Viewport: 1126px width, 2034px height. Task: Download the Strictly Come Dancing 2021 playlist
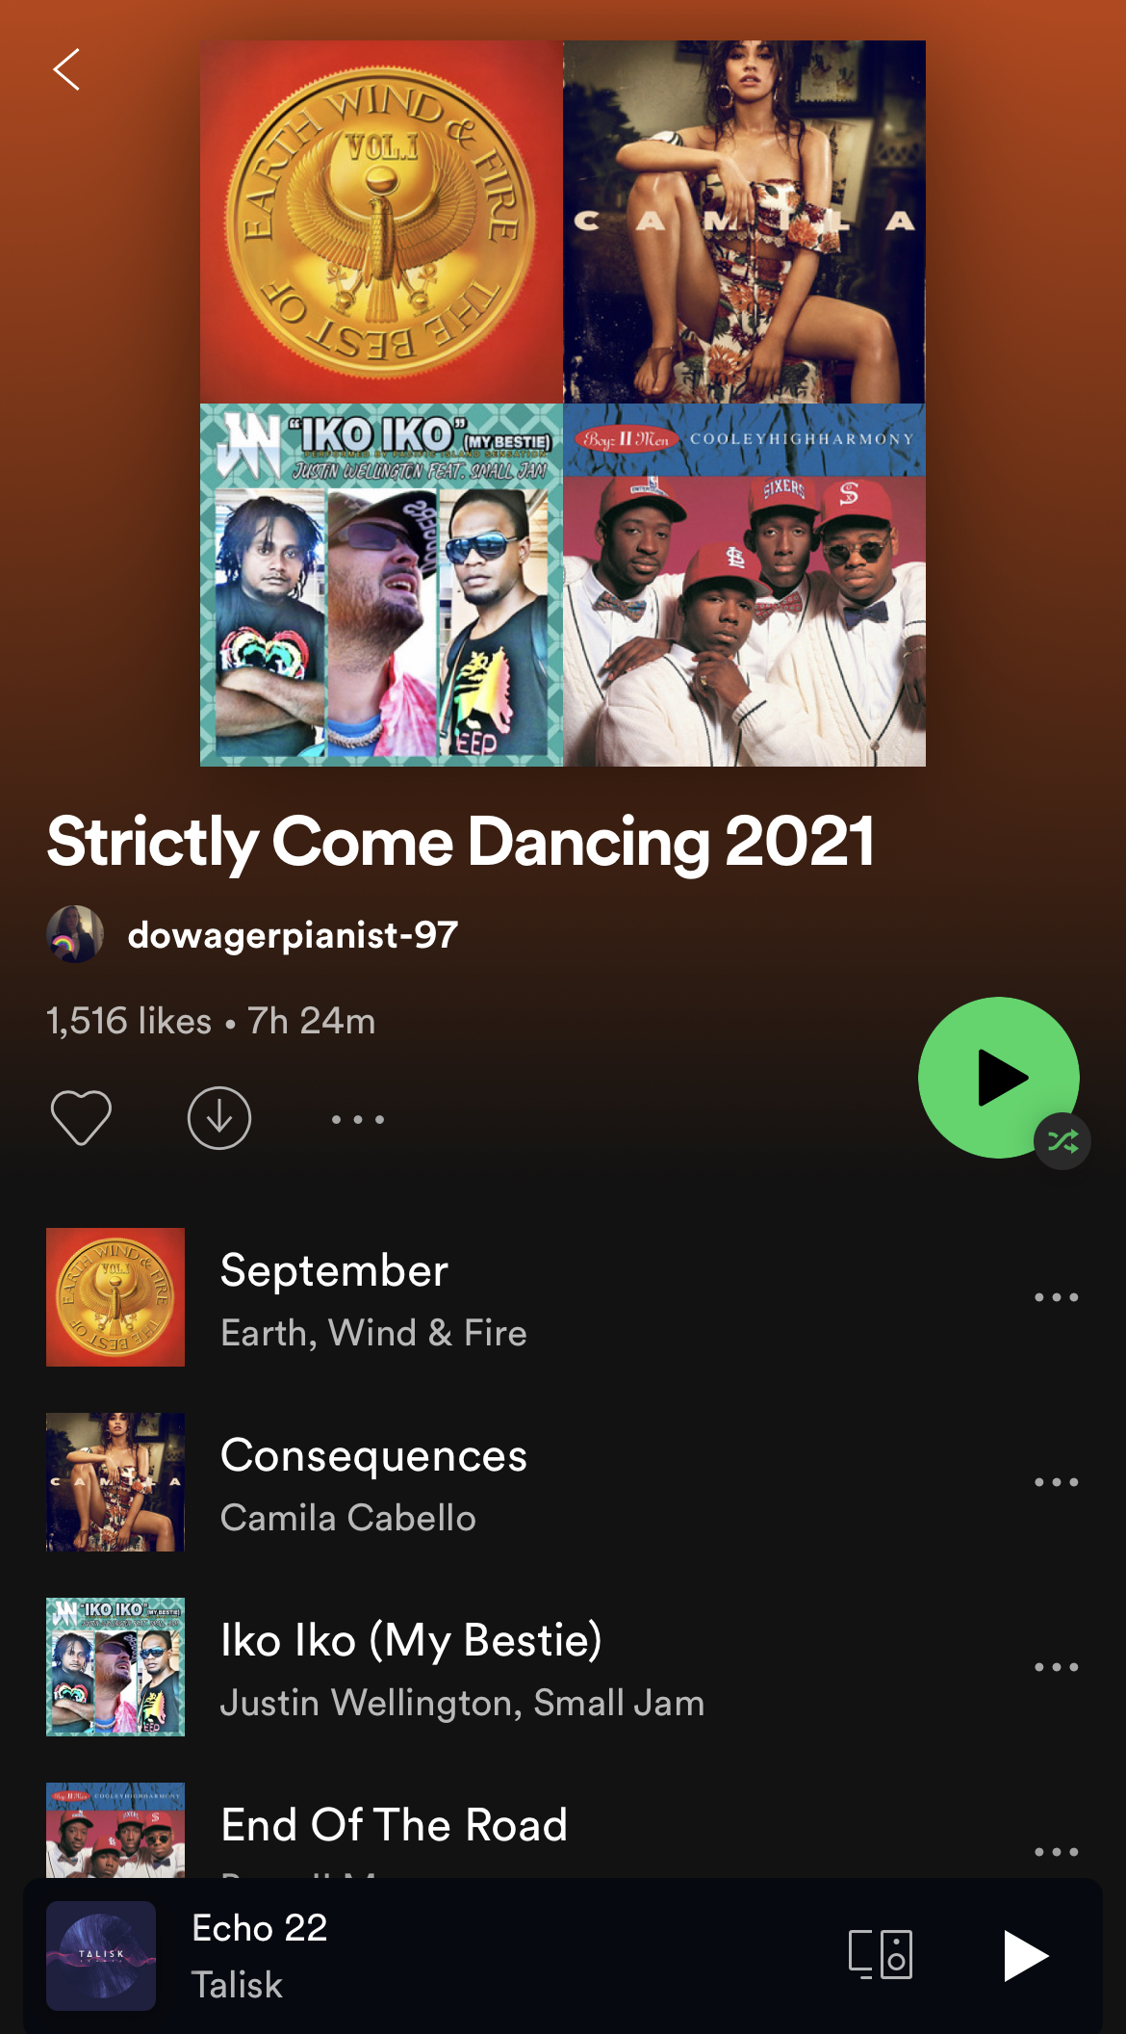point(219,1118)
